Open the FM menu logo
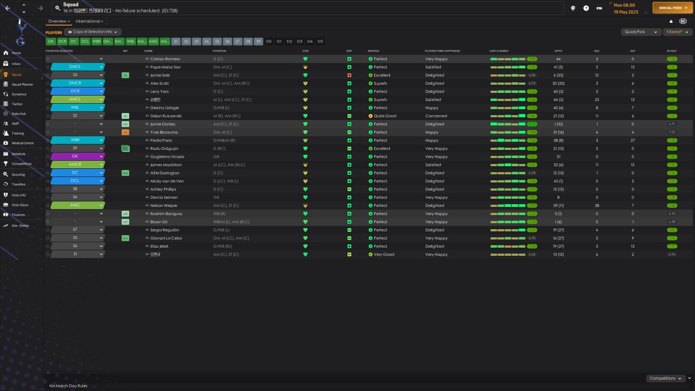695x391 pixels. (599, 8)
